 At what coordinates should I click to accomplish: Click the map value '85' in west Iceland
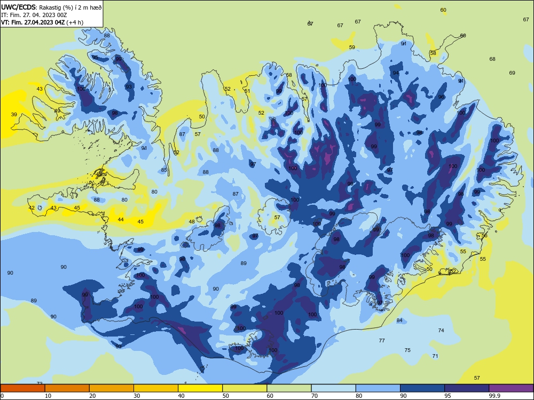click(x=164, y=170)
